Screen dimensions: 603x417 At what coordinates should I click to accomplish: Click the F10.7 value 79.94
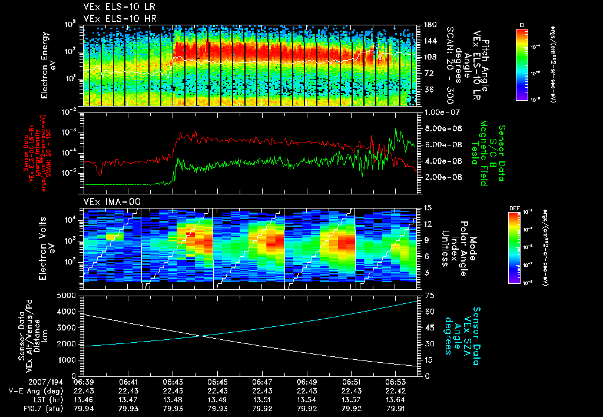[x=84, y=409]
